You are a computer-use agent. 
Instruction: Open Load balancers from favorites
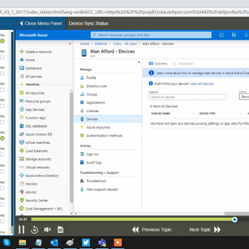34,151
